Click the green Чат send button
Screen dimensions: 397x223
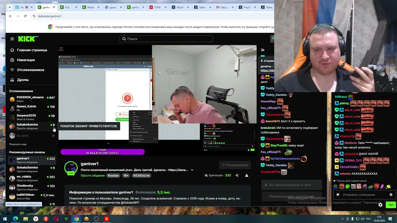tap(391, 205)
